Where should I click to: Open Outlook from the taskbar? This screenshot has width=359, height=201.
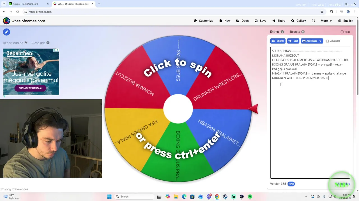point(201,197)
